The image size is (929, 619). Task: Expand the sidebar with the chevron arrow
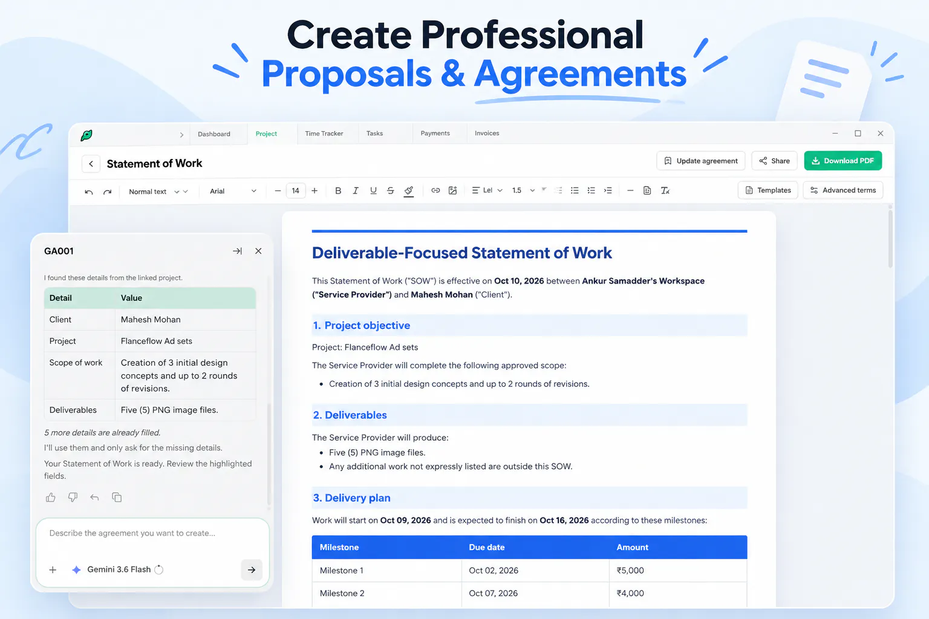[181, 135]
